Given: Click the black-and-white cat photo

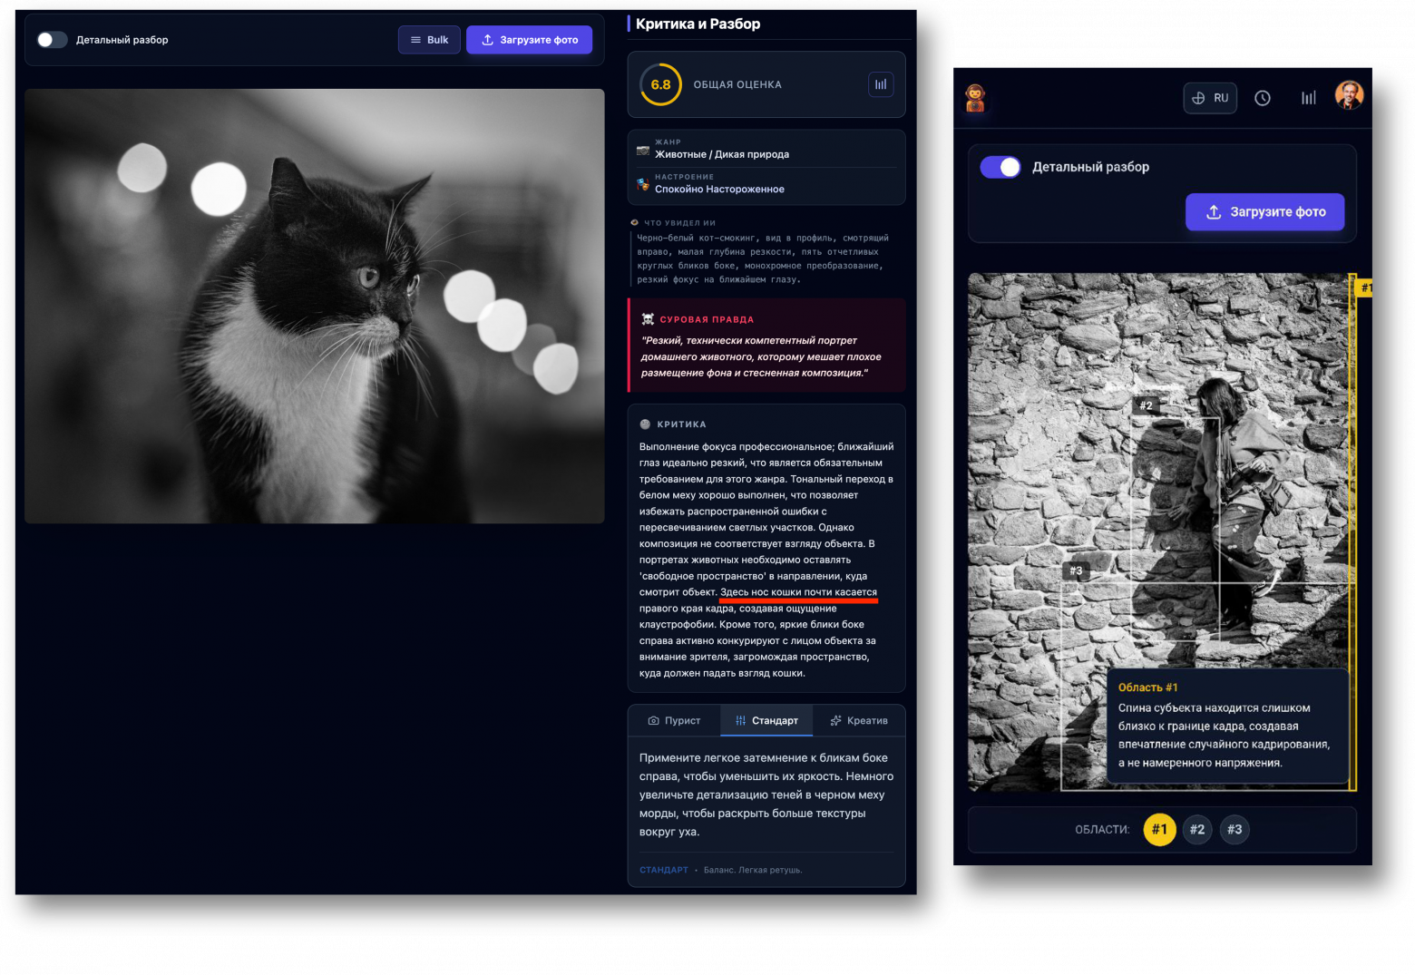Looking at the screenshot, I should (x=314, y=306).
